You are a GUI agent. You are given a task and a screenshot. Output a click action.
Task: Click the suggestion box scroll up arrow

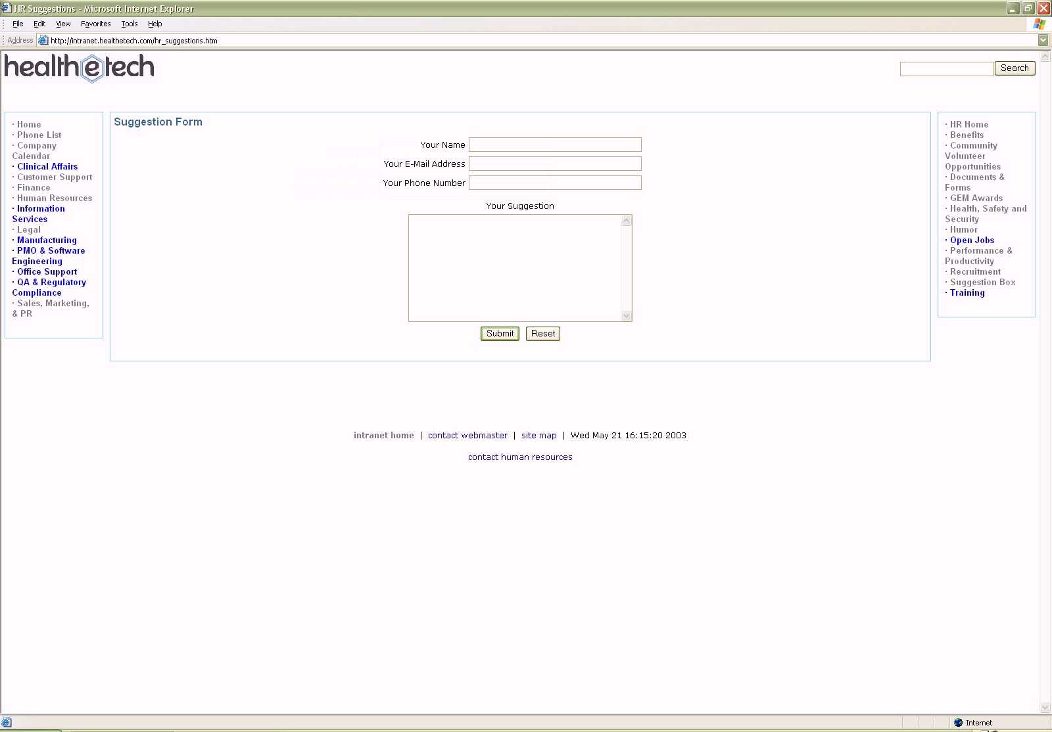point(626,221)
